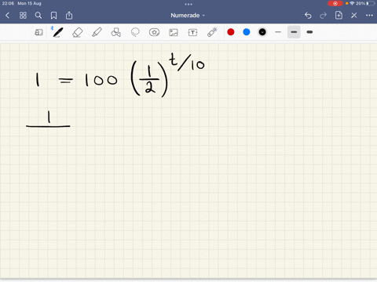
Task: Open the share/export menu
Action: point(69,16)
